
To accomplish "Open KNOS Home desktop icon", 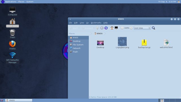I will [12, 23].
